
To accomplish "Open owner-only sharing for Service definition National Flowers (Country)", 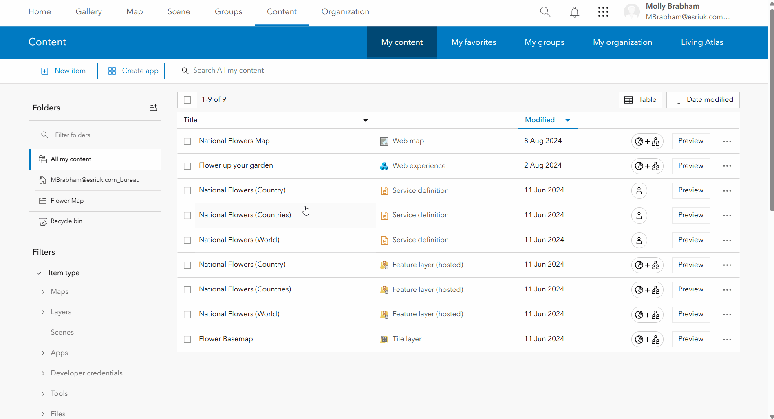I will (639, 191).
